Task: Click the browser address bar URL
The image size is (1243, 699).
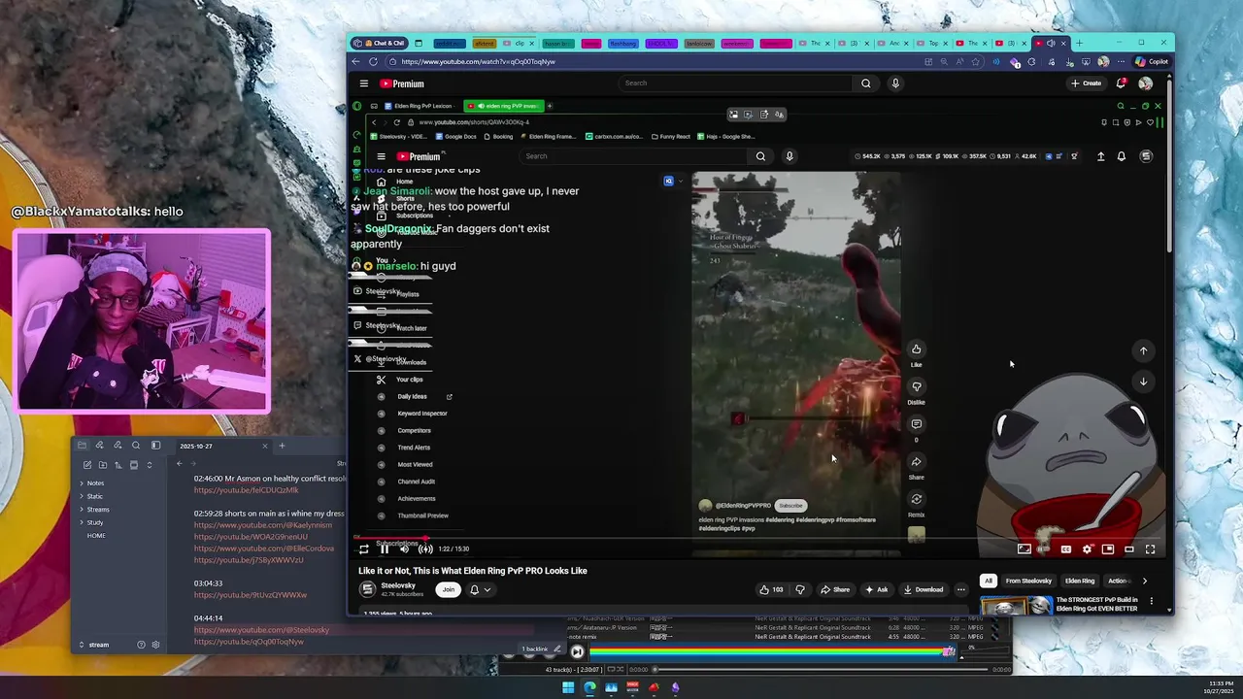Action: pyautogui.click(x=478, y=61)
